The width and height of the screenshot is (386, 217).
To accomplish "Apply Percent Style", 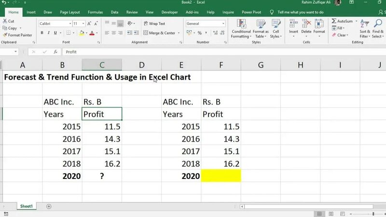I will tap(200, 33).
